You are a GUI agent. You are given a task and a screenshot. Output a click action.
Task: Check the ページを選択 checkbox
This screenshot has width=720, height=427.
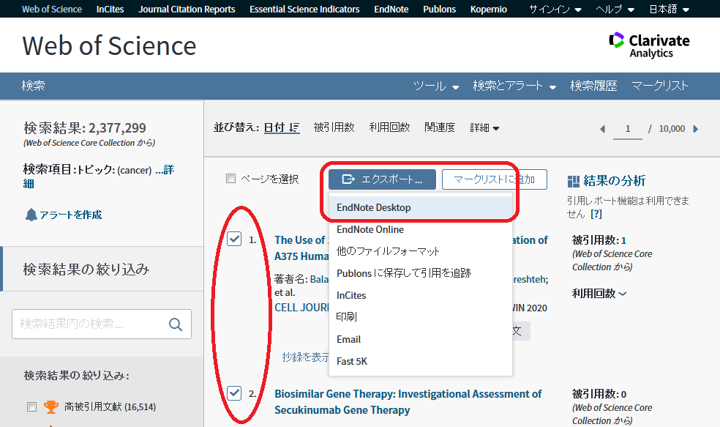coord(231,178)
